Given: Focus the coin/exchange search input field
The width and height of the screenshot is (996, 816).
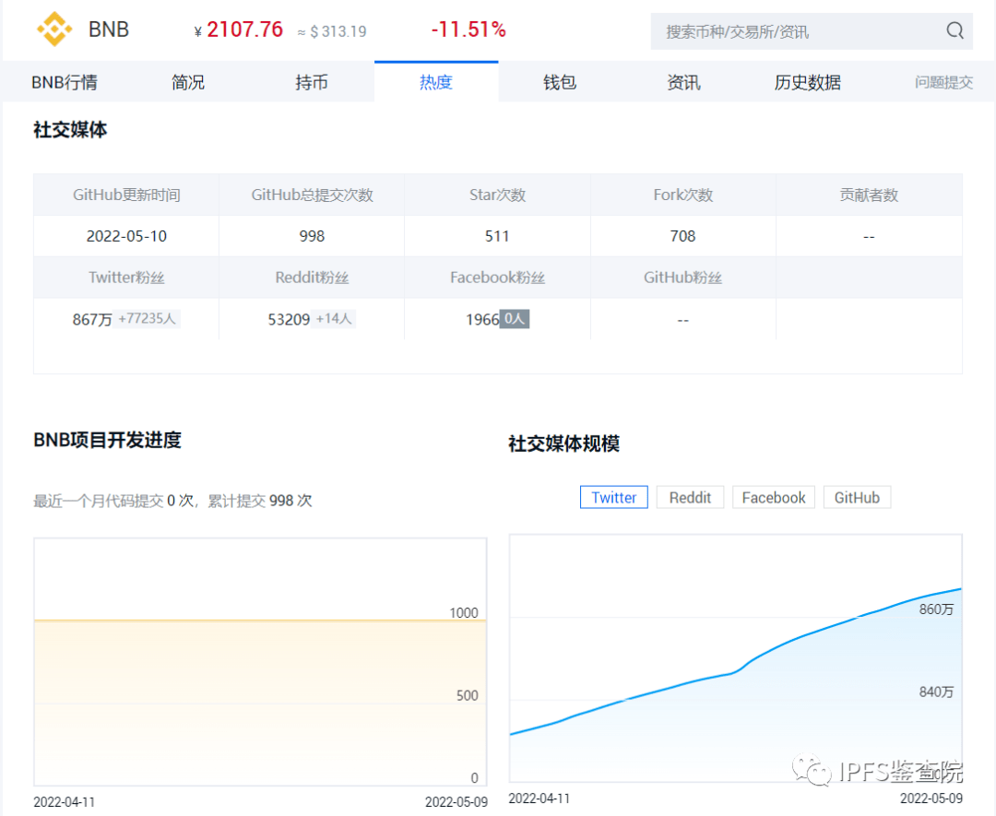Looking at the screenshot, I should pos(793,31).
